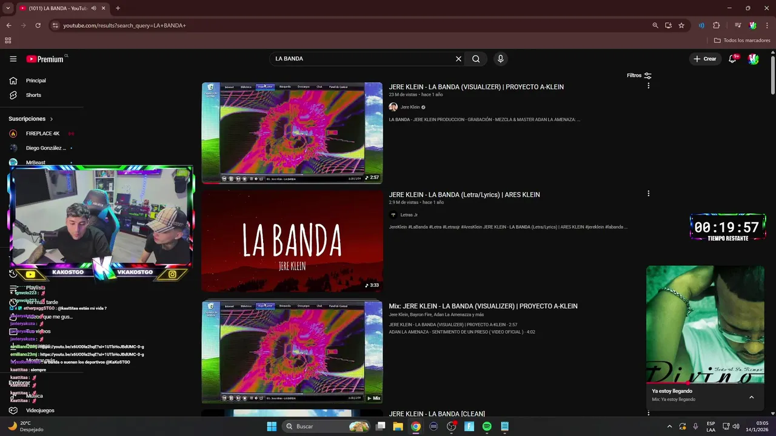Click the Principal home icon
776x436 pixels.
pos(13,81)
